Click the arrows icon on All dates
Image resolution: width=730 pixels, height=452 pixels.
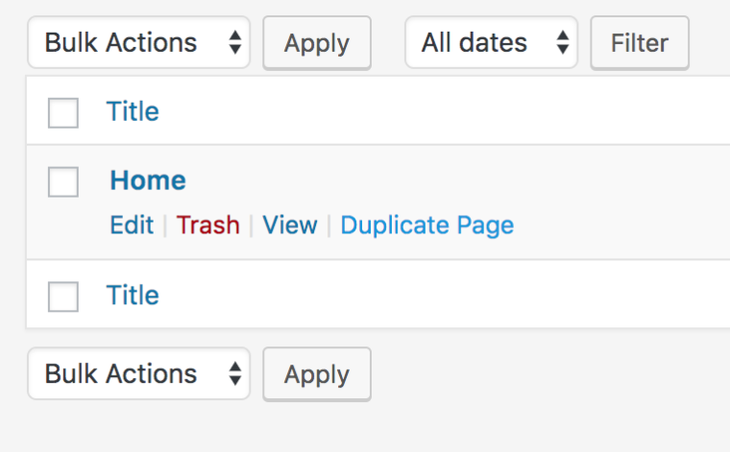pos(563,43)
